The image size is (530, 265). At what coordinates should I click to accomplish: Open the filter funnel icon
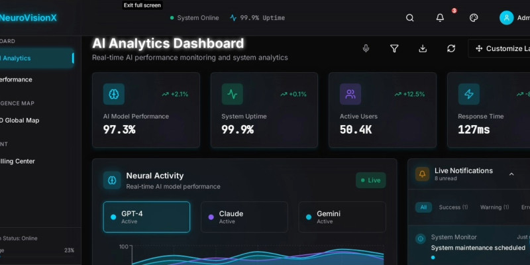tap(394, 48)
